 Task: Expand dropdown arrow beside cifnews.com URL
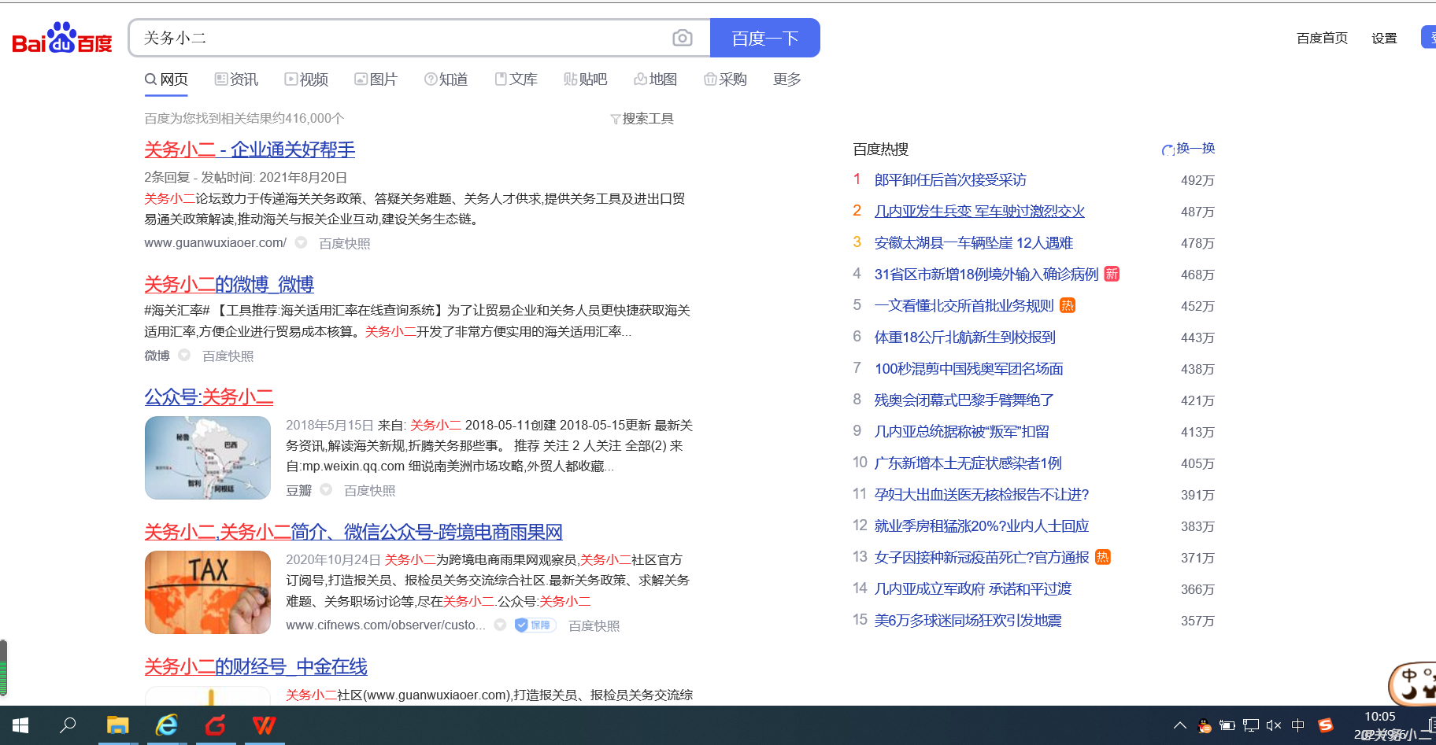[x=500, y=625]
